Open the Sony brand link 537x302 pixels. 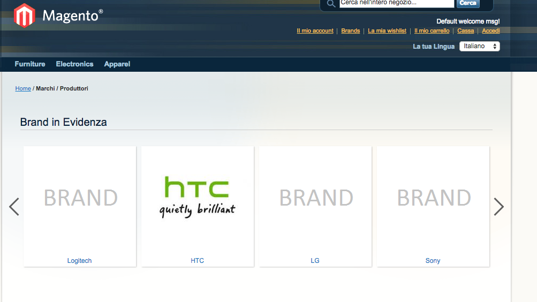(x=433, y=261)
